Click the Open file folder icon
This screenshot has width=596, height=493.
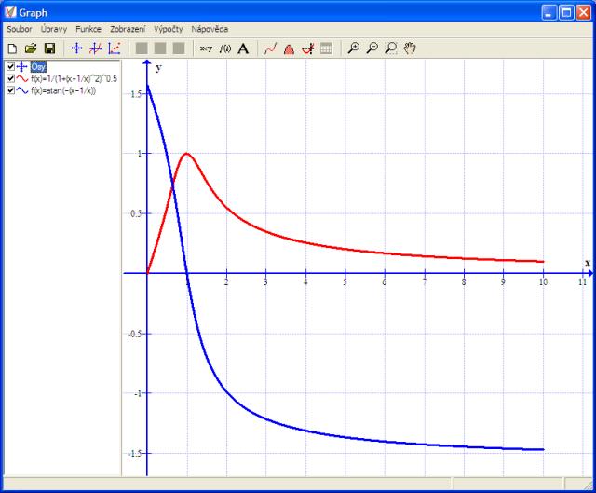coord(31,48)
